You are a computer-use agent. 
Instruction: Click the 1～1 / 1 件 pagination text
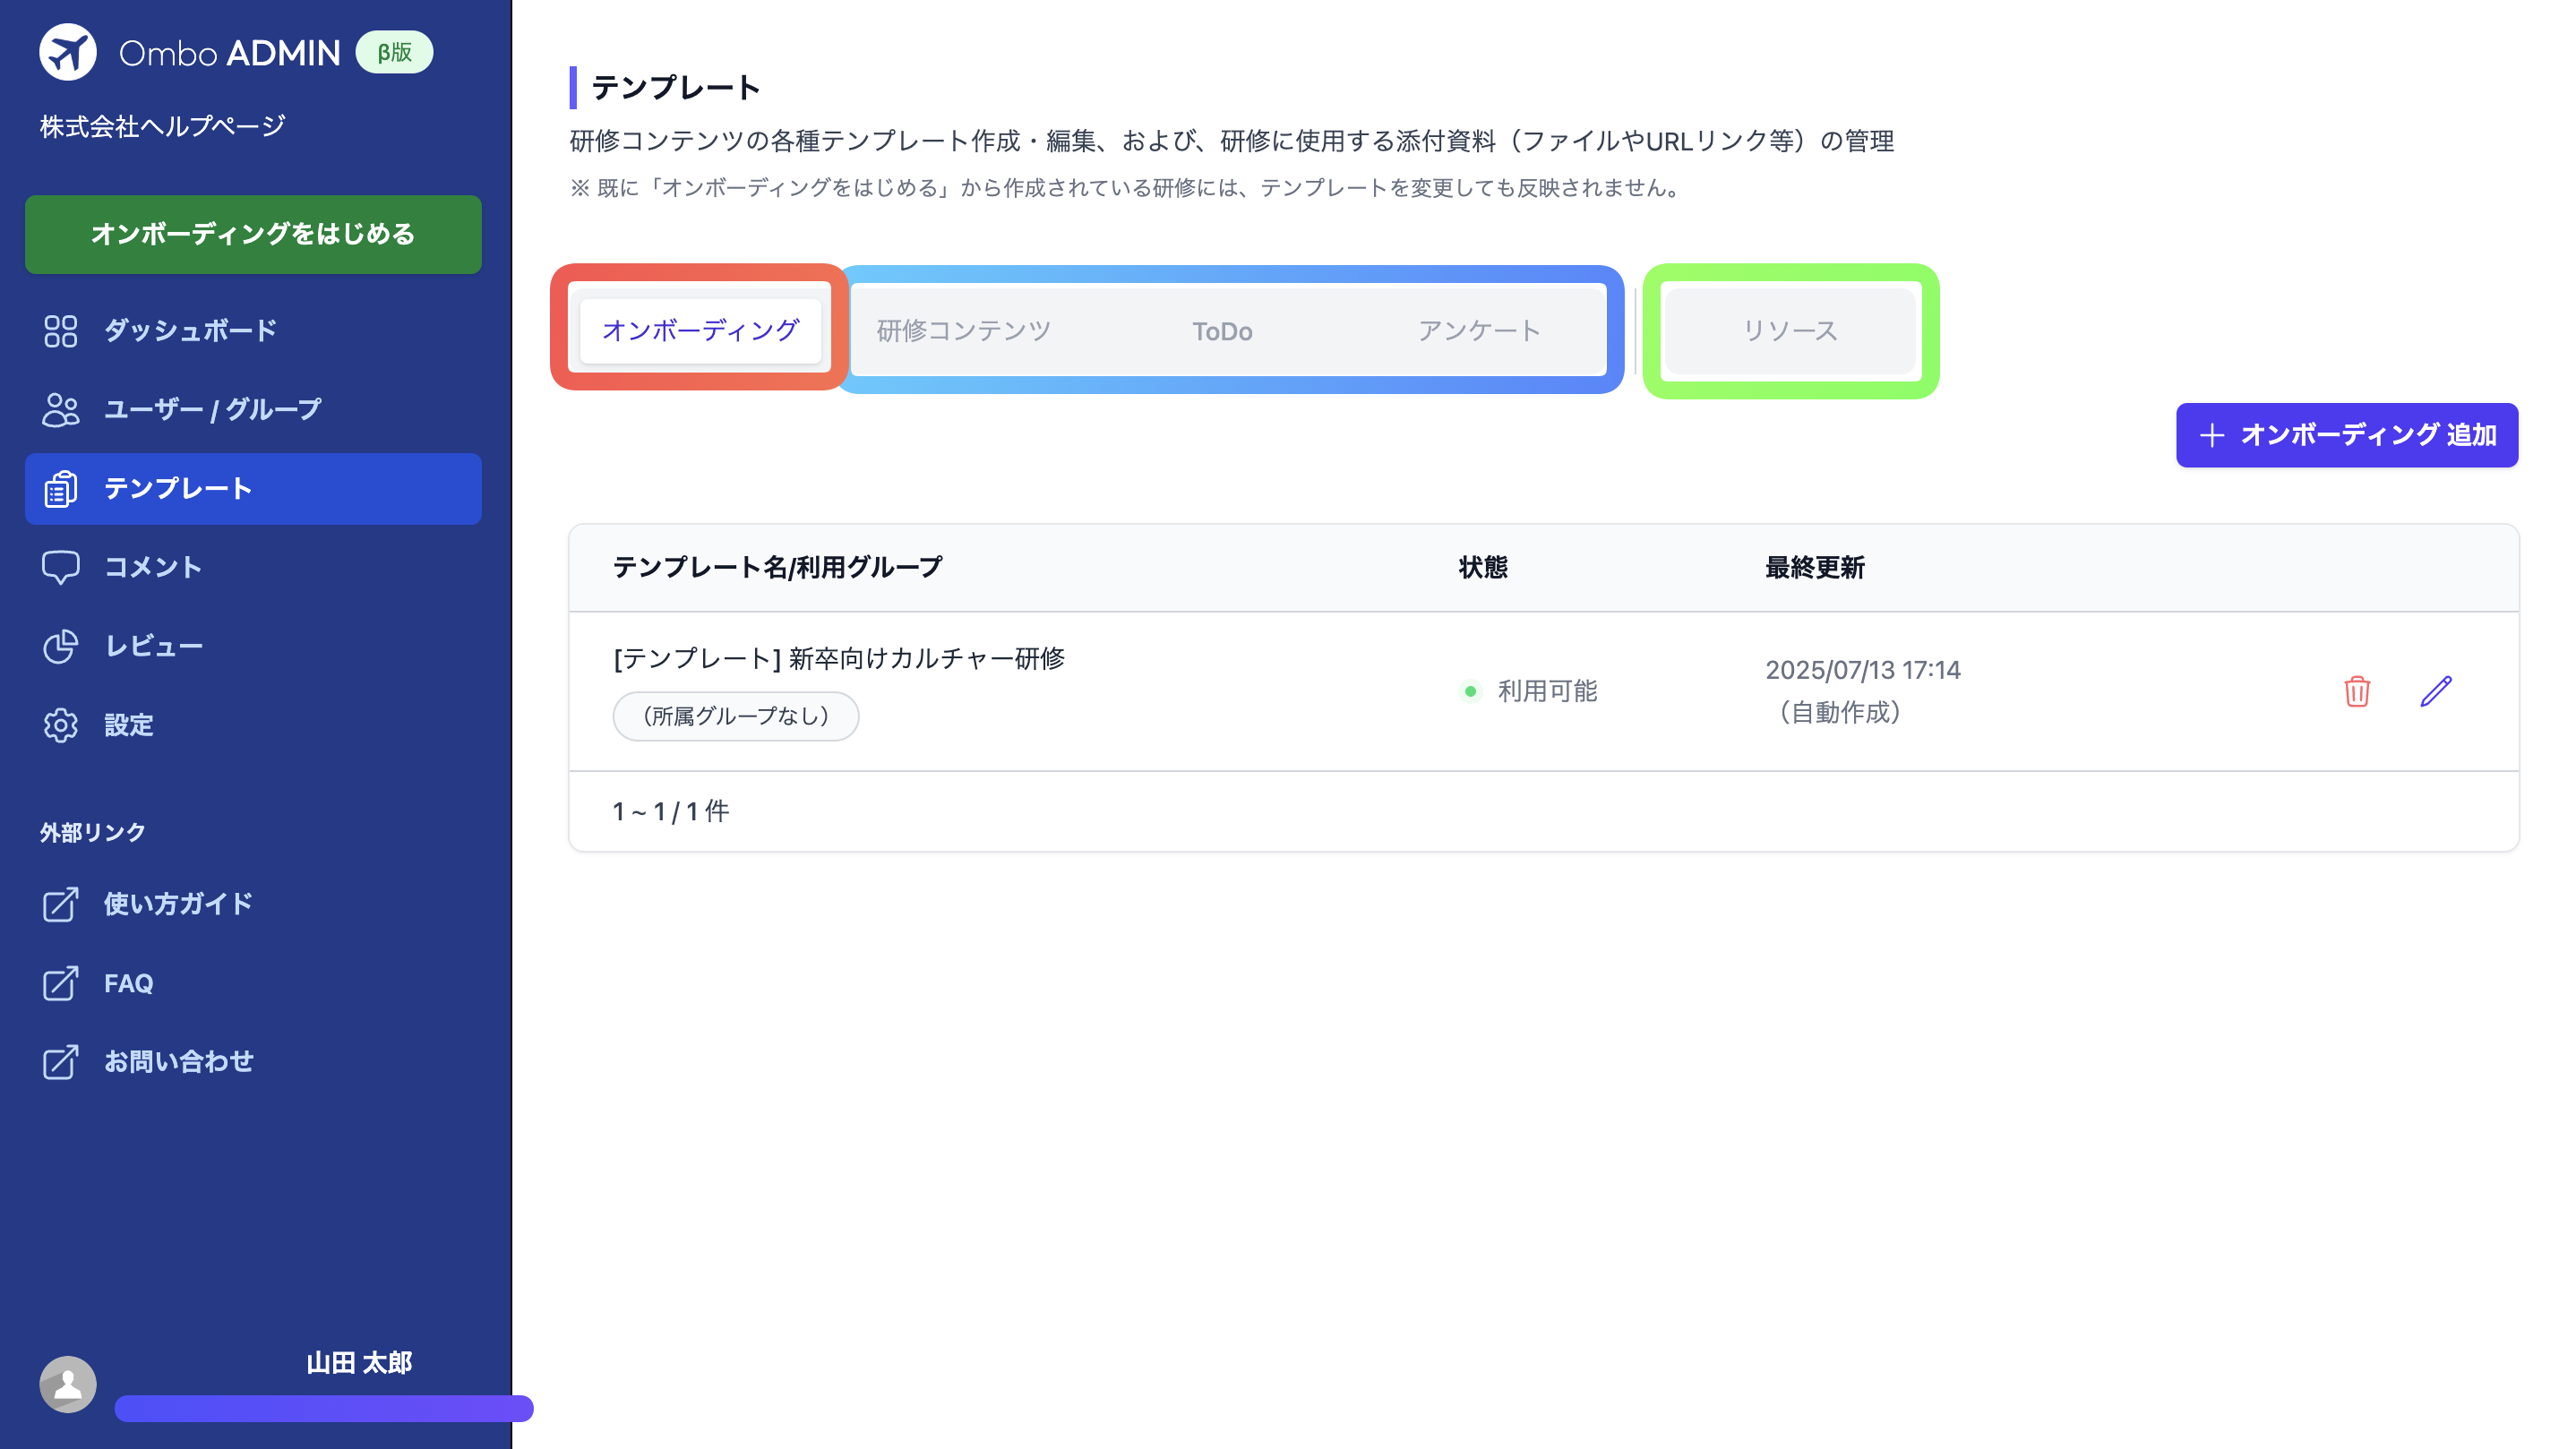coord(671,811)
